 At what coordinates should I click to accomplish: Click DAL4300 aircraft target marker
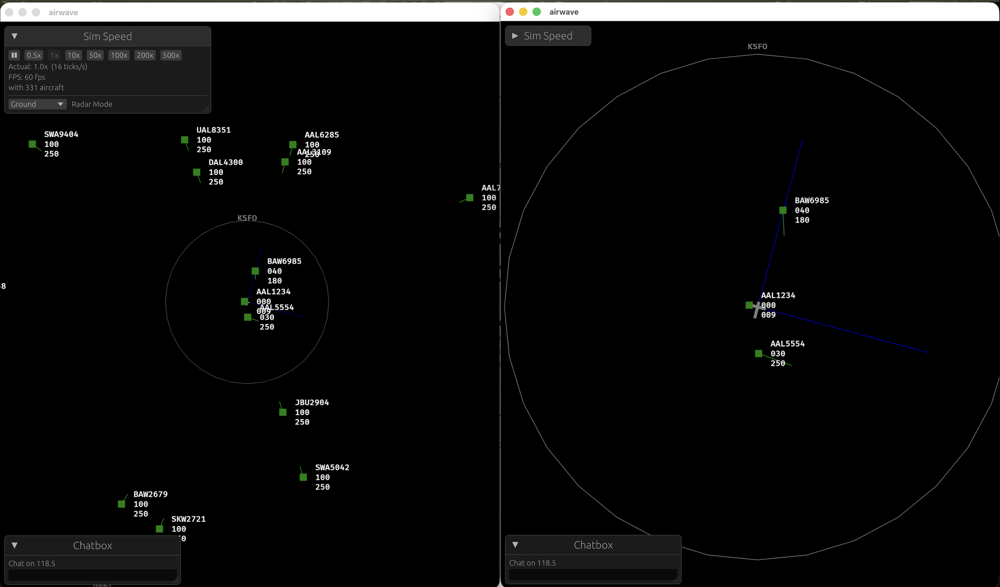(197, 172)
